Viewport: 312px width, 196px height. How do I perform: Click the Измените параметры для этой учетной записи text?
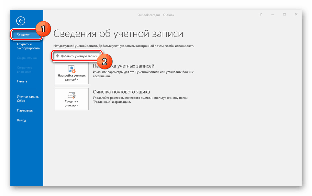(143, 74)
